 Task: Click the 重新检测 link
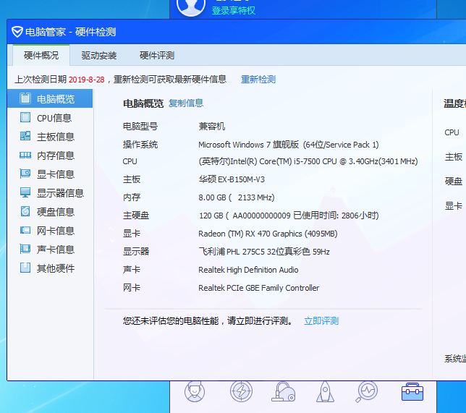[x=258, y=80]
